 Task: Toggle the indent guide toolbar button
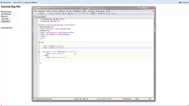(92, 14)
